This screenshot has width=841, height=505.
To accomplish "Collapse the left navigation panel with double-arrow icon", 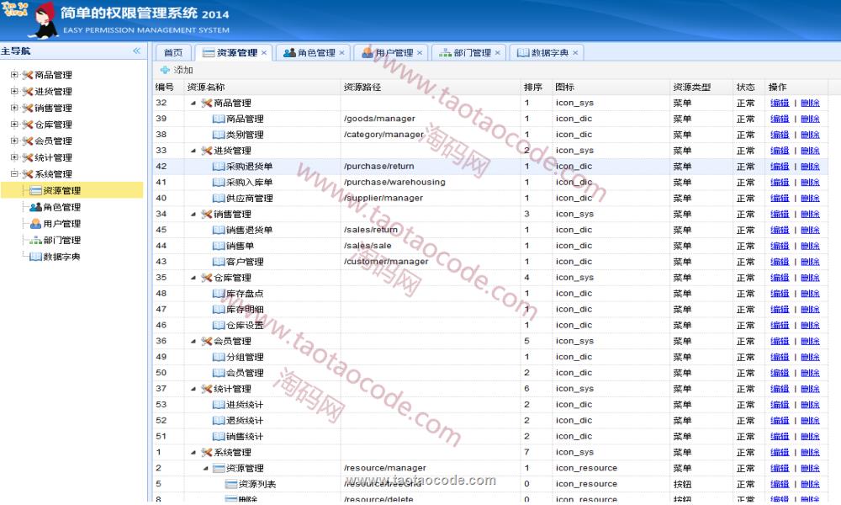I will pos(136,51).
